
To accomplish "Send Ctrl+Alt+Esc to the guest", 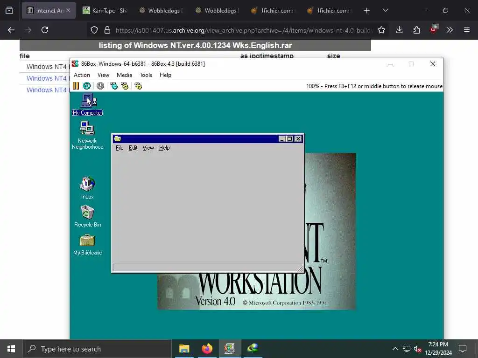I will tap(125, 86).
